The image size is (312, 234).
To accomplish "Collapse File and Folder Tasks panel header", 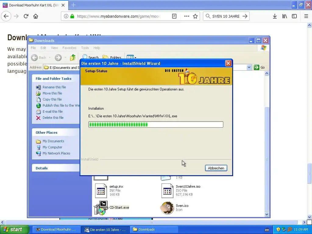I will click(56, 79).
